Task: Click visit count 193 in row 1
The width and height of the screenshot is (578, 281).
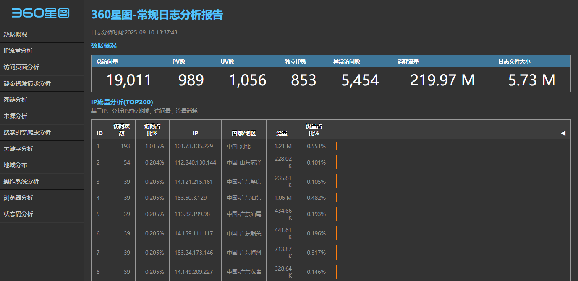Action: [125, 146]
